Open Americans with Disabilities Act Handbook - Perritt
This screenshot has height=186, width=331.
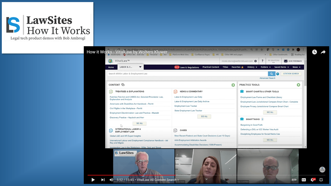pyautogui.click(x=132, y=104)
